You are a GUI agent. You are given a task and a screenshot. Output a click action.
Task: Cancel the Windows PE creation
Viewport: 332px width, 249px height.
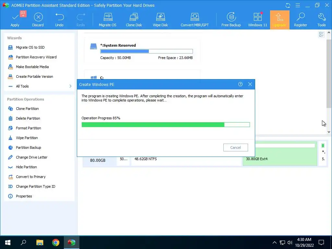(235, 148)
